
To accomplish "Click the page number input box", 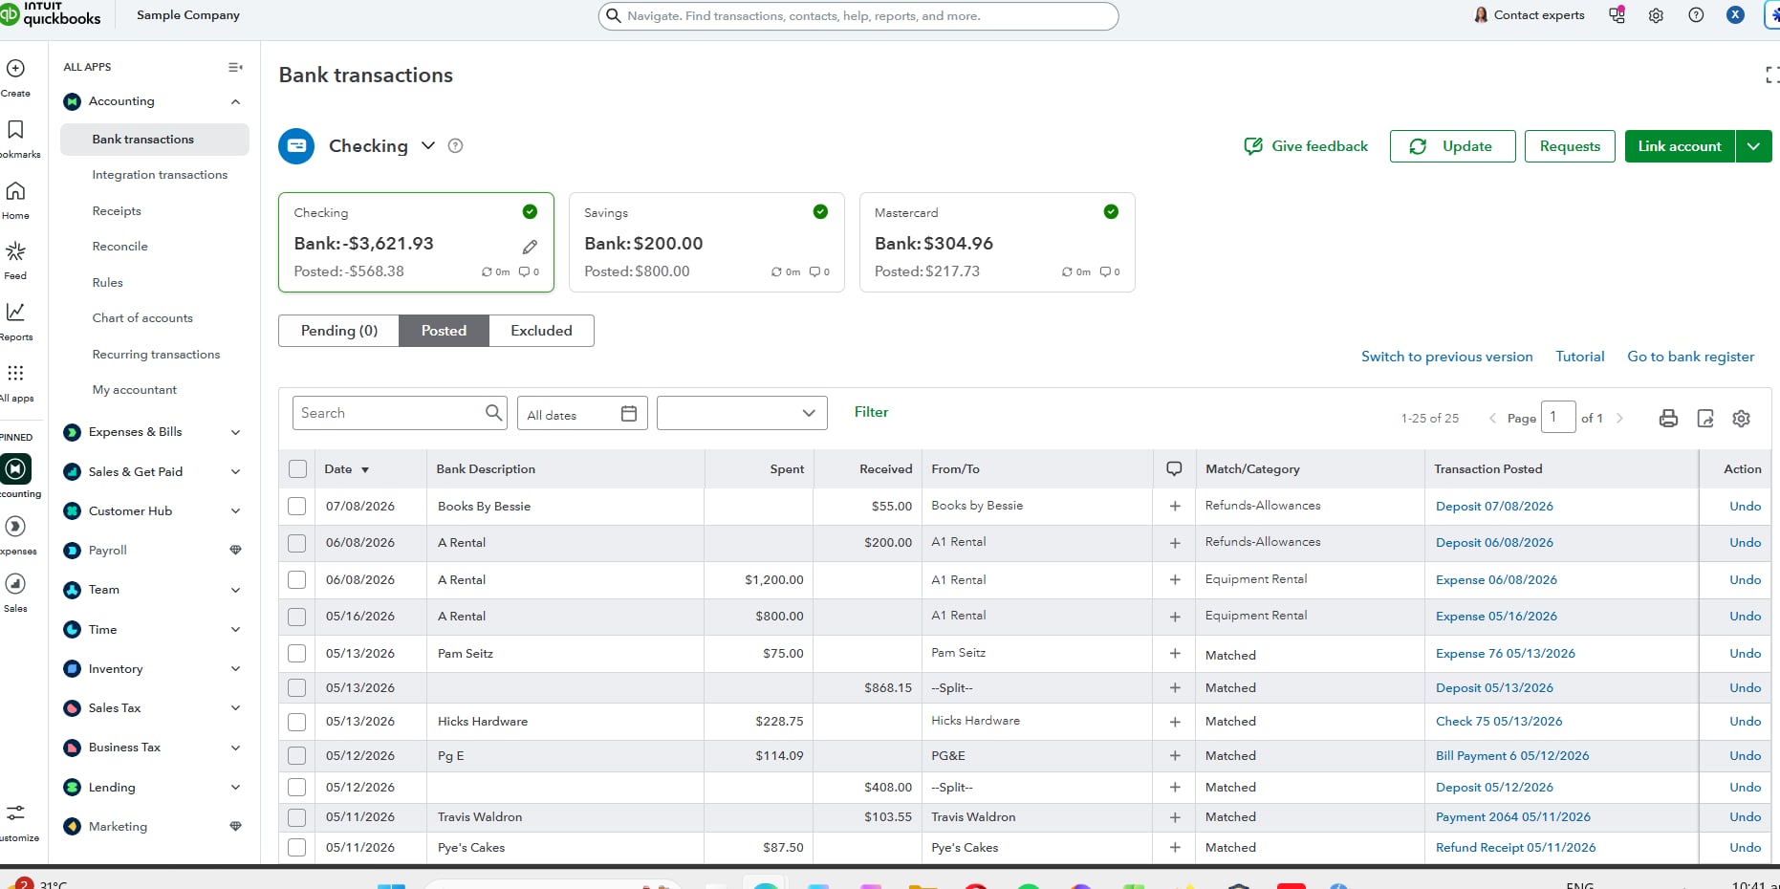I will (1558, 417).
